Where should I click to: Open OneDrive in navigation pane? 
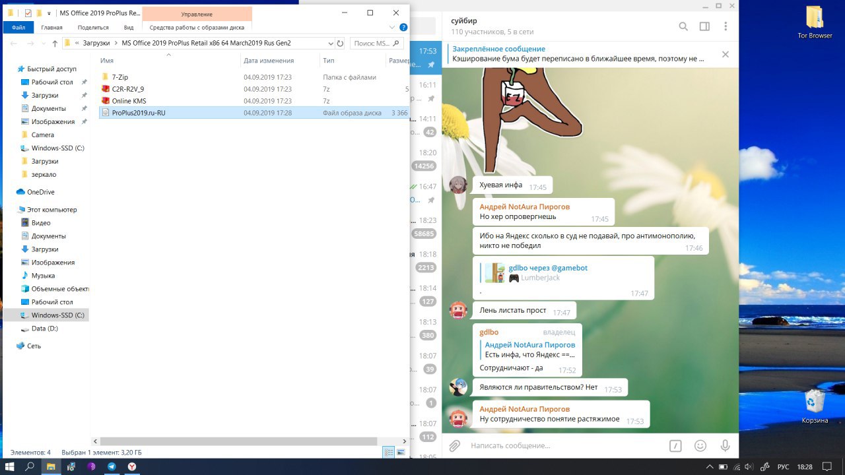coord(40,192)
